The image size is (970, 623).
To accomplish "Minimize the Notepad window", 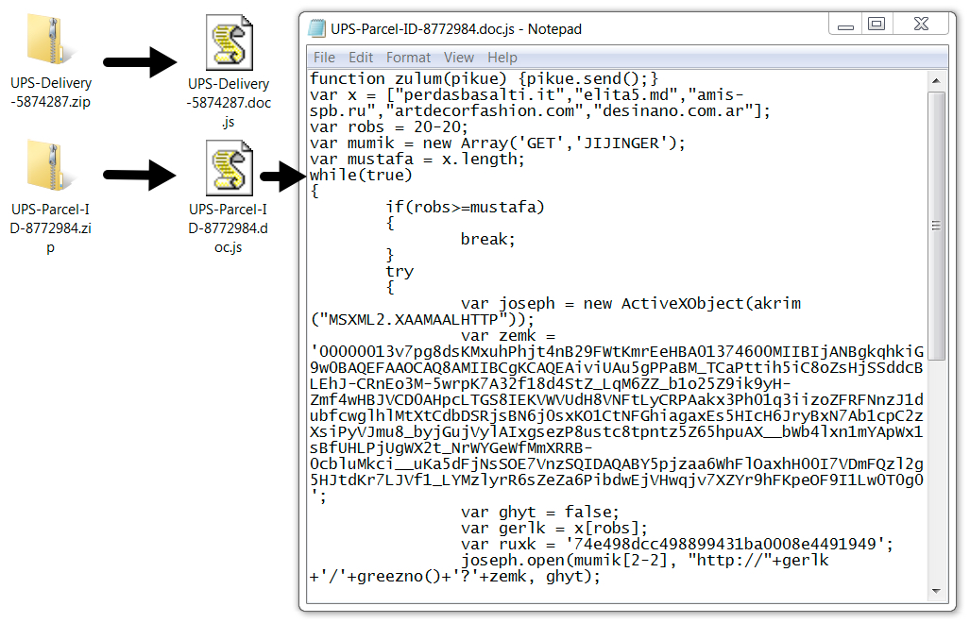I will point(845,25).
